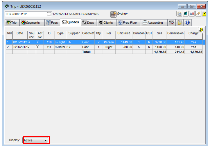Click the AB text toolbar icon
Screen dimensions: 210x147
coord(192,14)
